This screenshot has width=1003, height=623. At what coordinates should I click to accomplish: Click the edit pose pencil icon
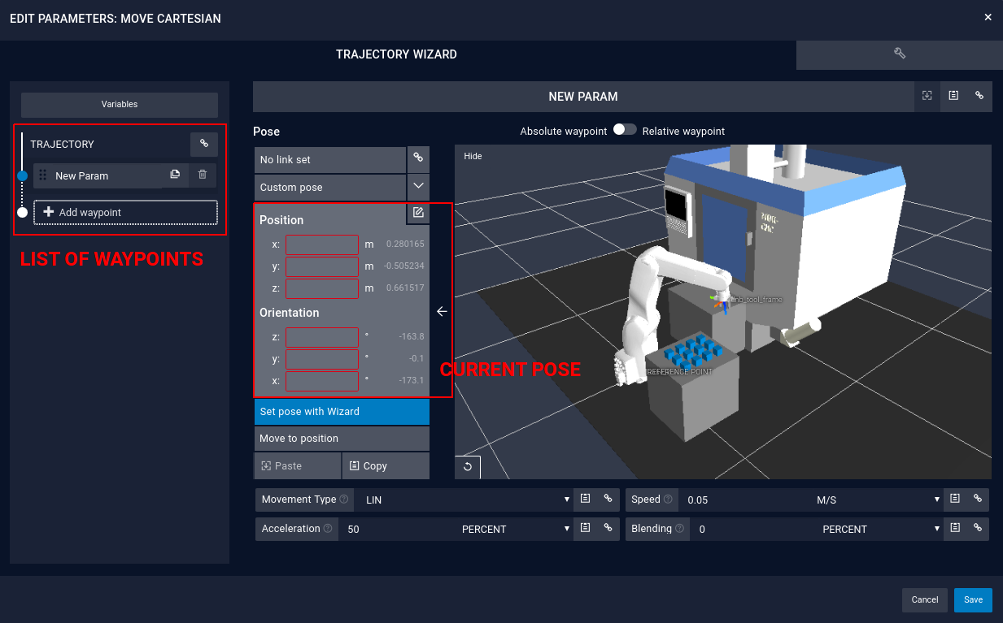(x=418, y=213)
